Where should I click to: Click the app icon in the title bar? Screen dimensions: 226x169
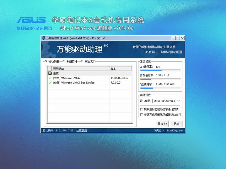(x=44, y=38)
